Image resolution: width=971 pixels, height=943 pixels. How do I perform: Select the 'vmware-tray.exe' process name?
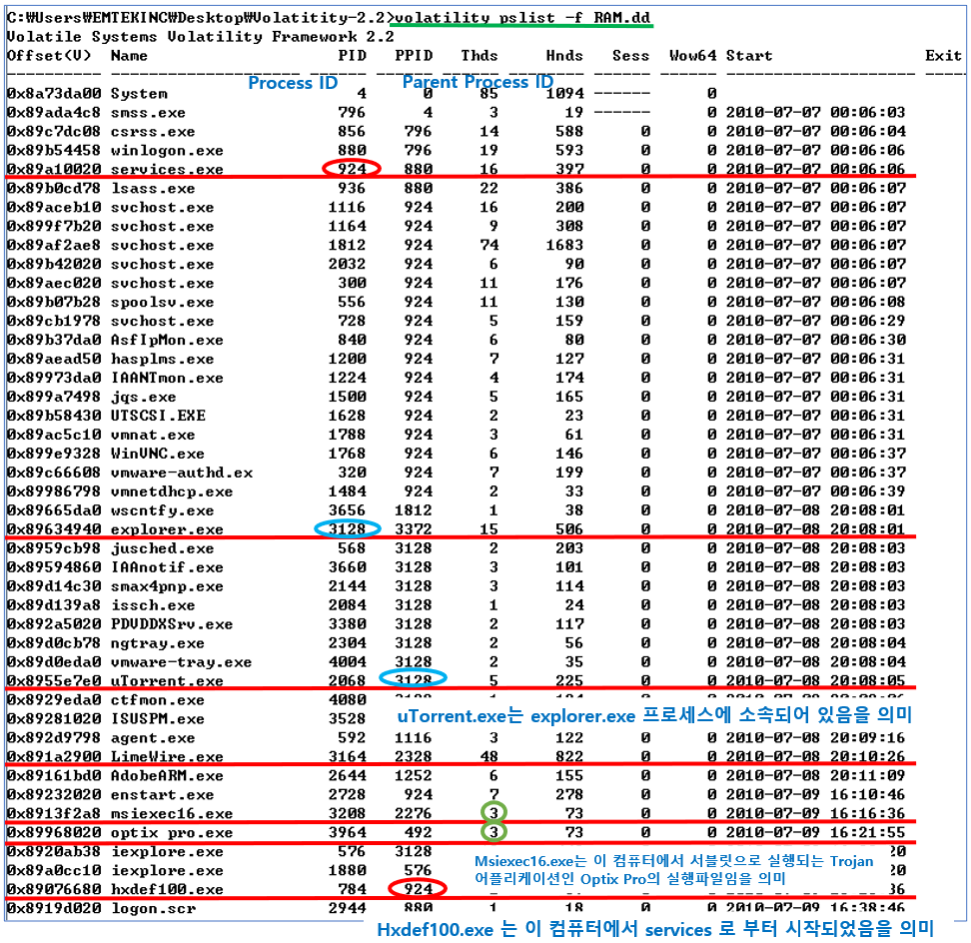pos(182,662)
